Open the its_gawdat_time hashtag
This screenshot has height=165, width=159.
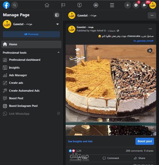[143, 41]
